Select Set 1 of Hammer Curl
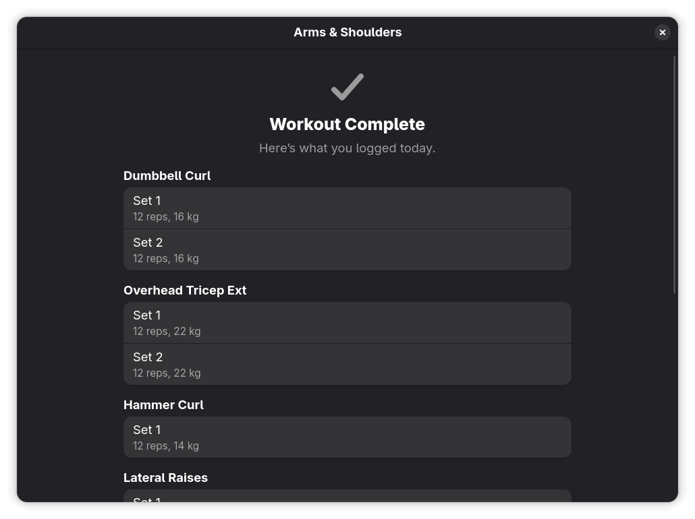Image resolution: width=695 pixels, height=519 pixels. coord(347,437)
